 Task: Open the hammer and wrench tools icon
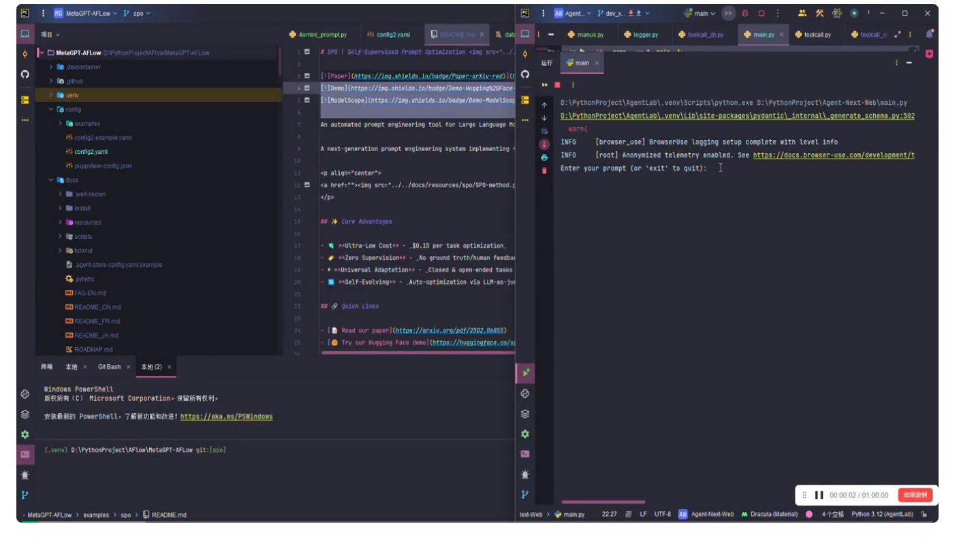click(x=819, y=13)
